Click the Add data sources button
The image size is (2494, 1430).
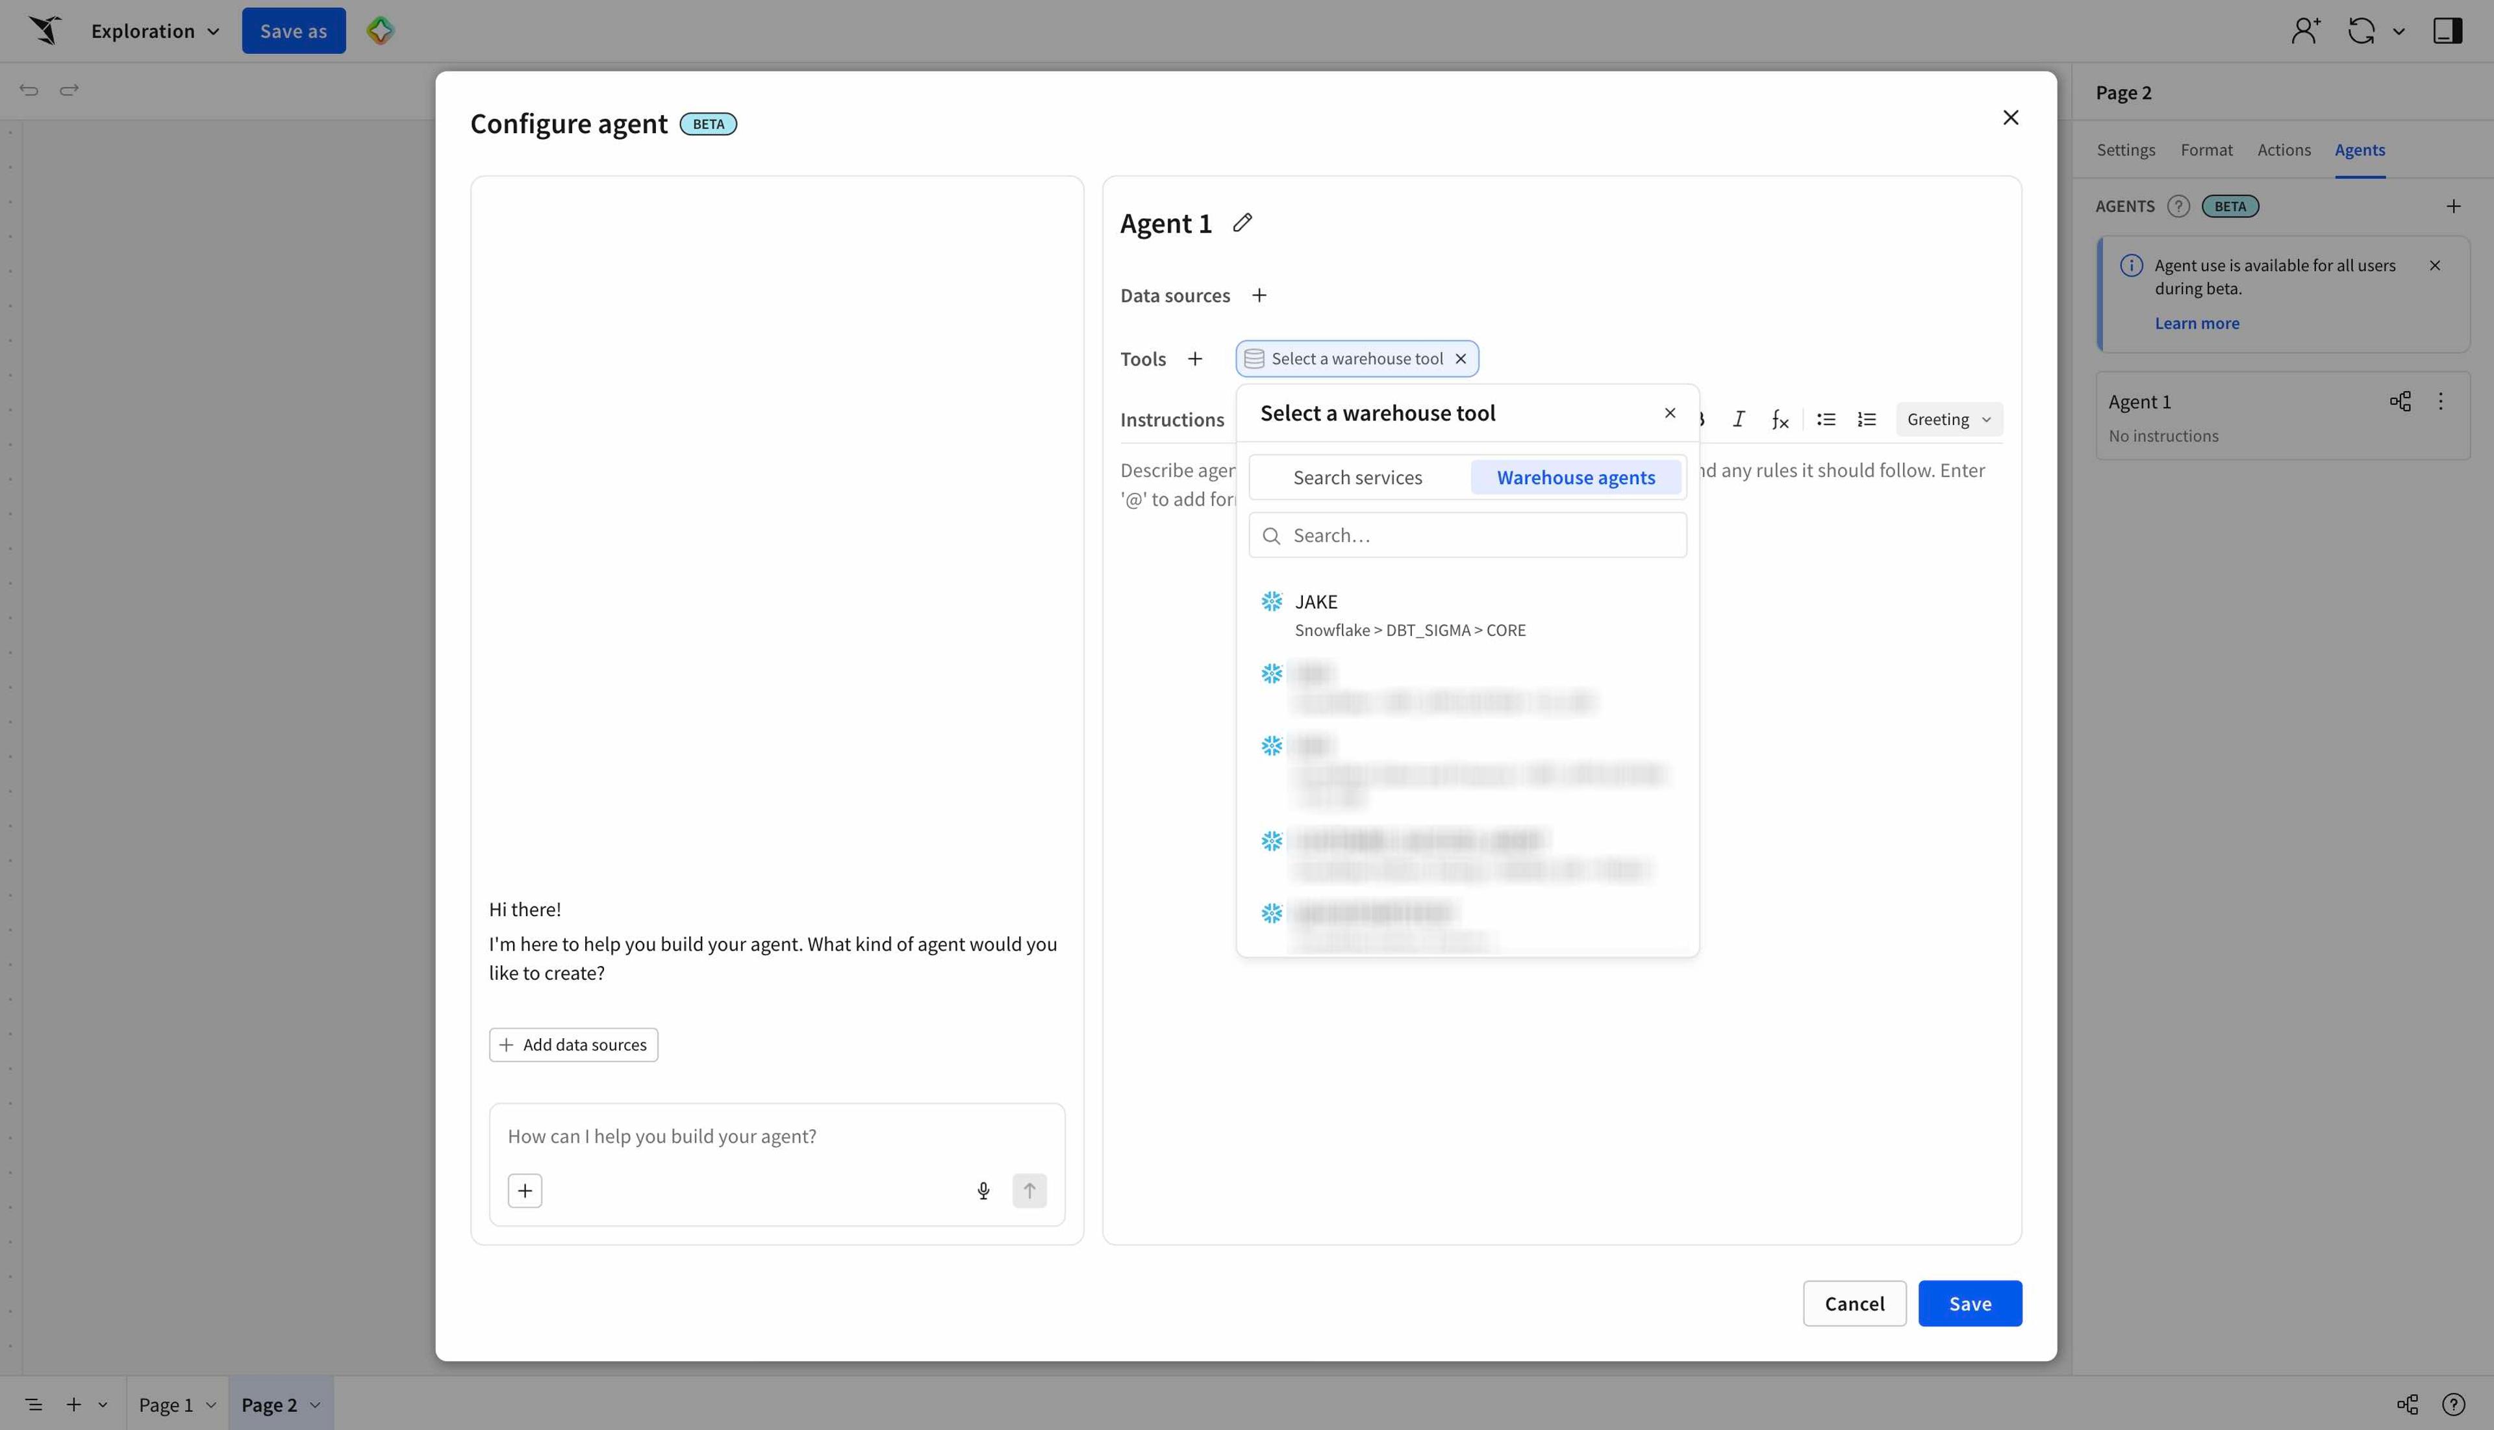pyautogui.click(x=573, y=1045)
